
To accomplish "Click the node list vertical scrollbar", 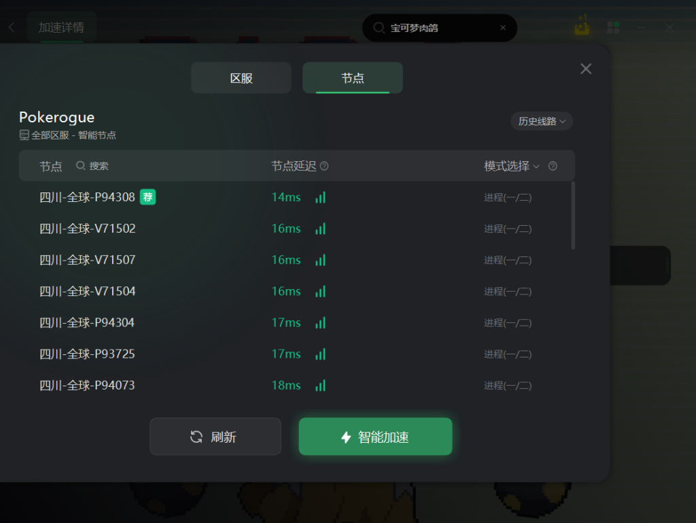I will pyautogui.click(x=573, y=216).
